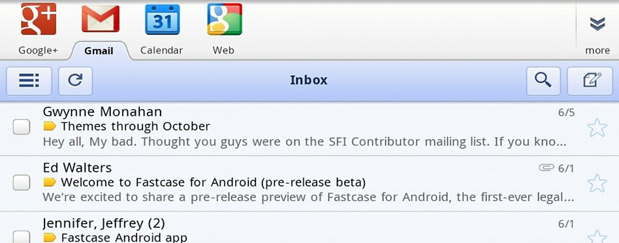Click the Gmail envelope icon
This screenshot has width=619, height=243.
(x=101, y=19)
